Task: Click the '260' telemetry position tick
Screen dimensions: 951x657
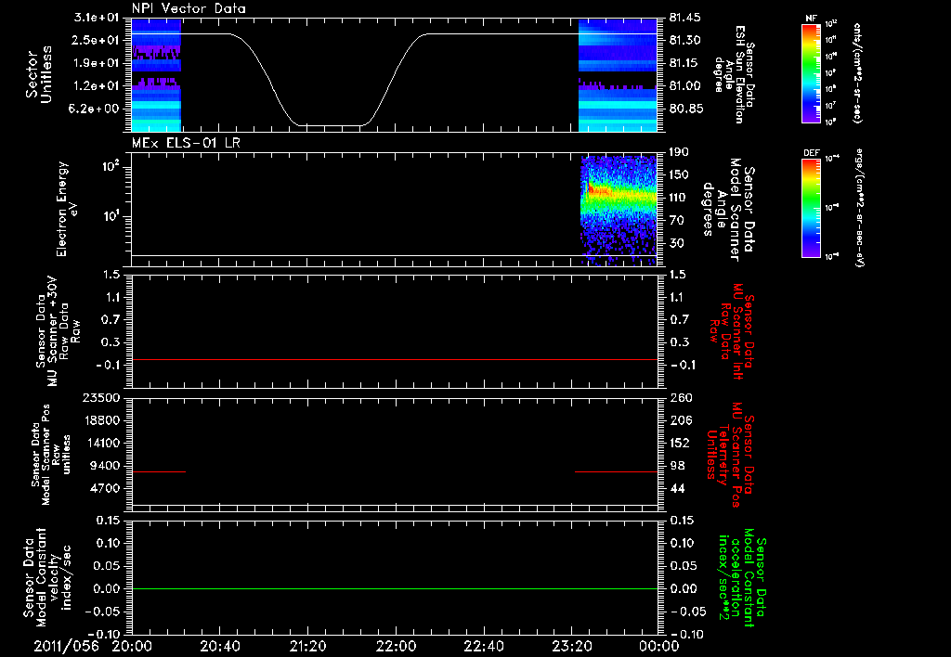Action: click(680, 397)
